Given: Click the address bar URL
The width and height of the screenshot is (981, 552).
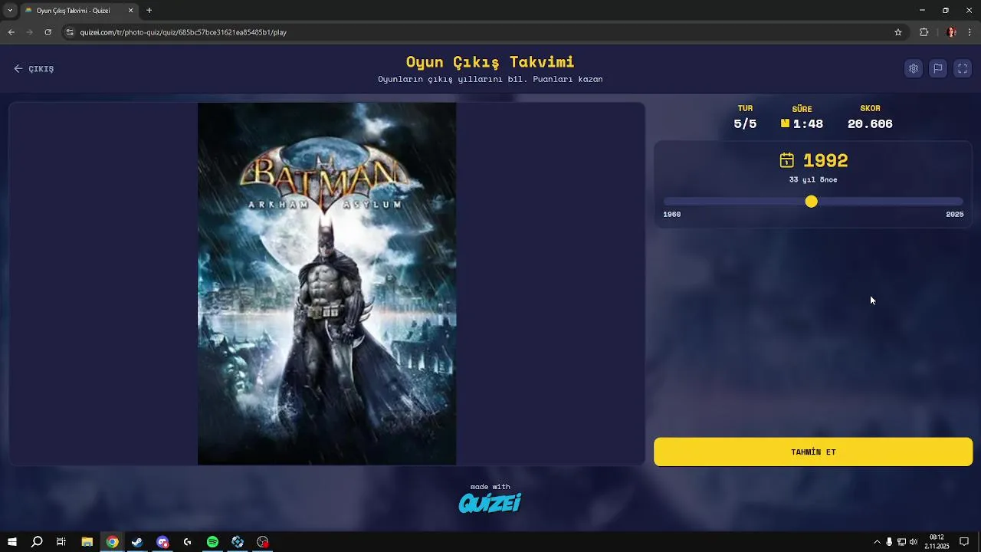Looking at the screenshot, I should 183,32.
